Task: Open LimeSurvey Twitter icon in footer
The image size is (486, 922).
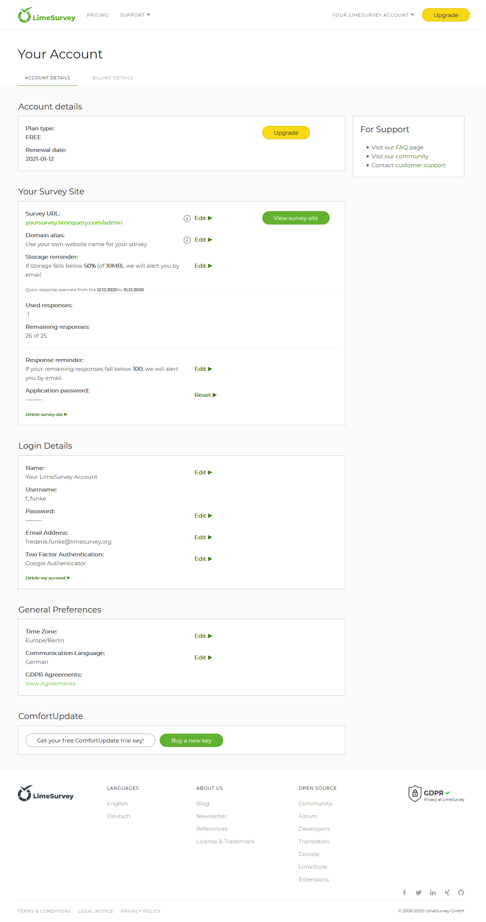Action: tap(419, 893)
